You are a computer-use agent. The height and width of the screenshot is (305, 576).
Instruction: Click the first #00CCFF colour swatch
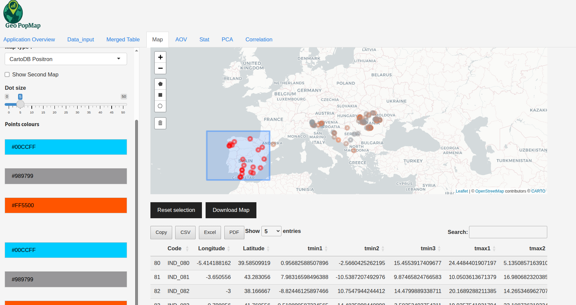click(x=66, y=147)
